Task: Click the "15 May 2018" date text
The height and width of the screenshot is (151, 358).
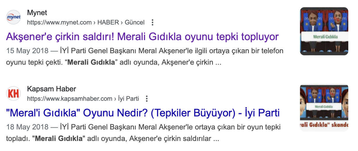Action: coord(27,51)
